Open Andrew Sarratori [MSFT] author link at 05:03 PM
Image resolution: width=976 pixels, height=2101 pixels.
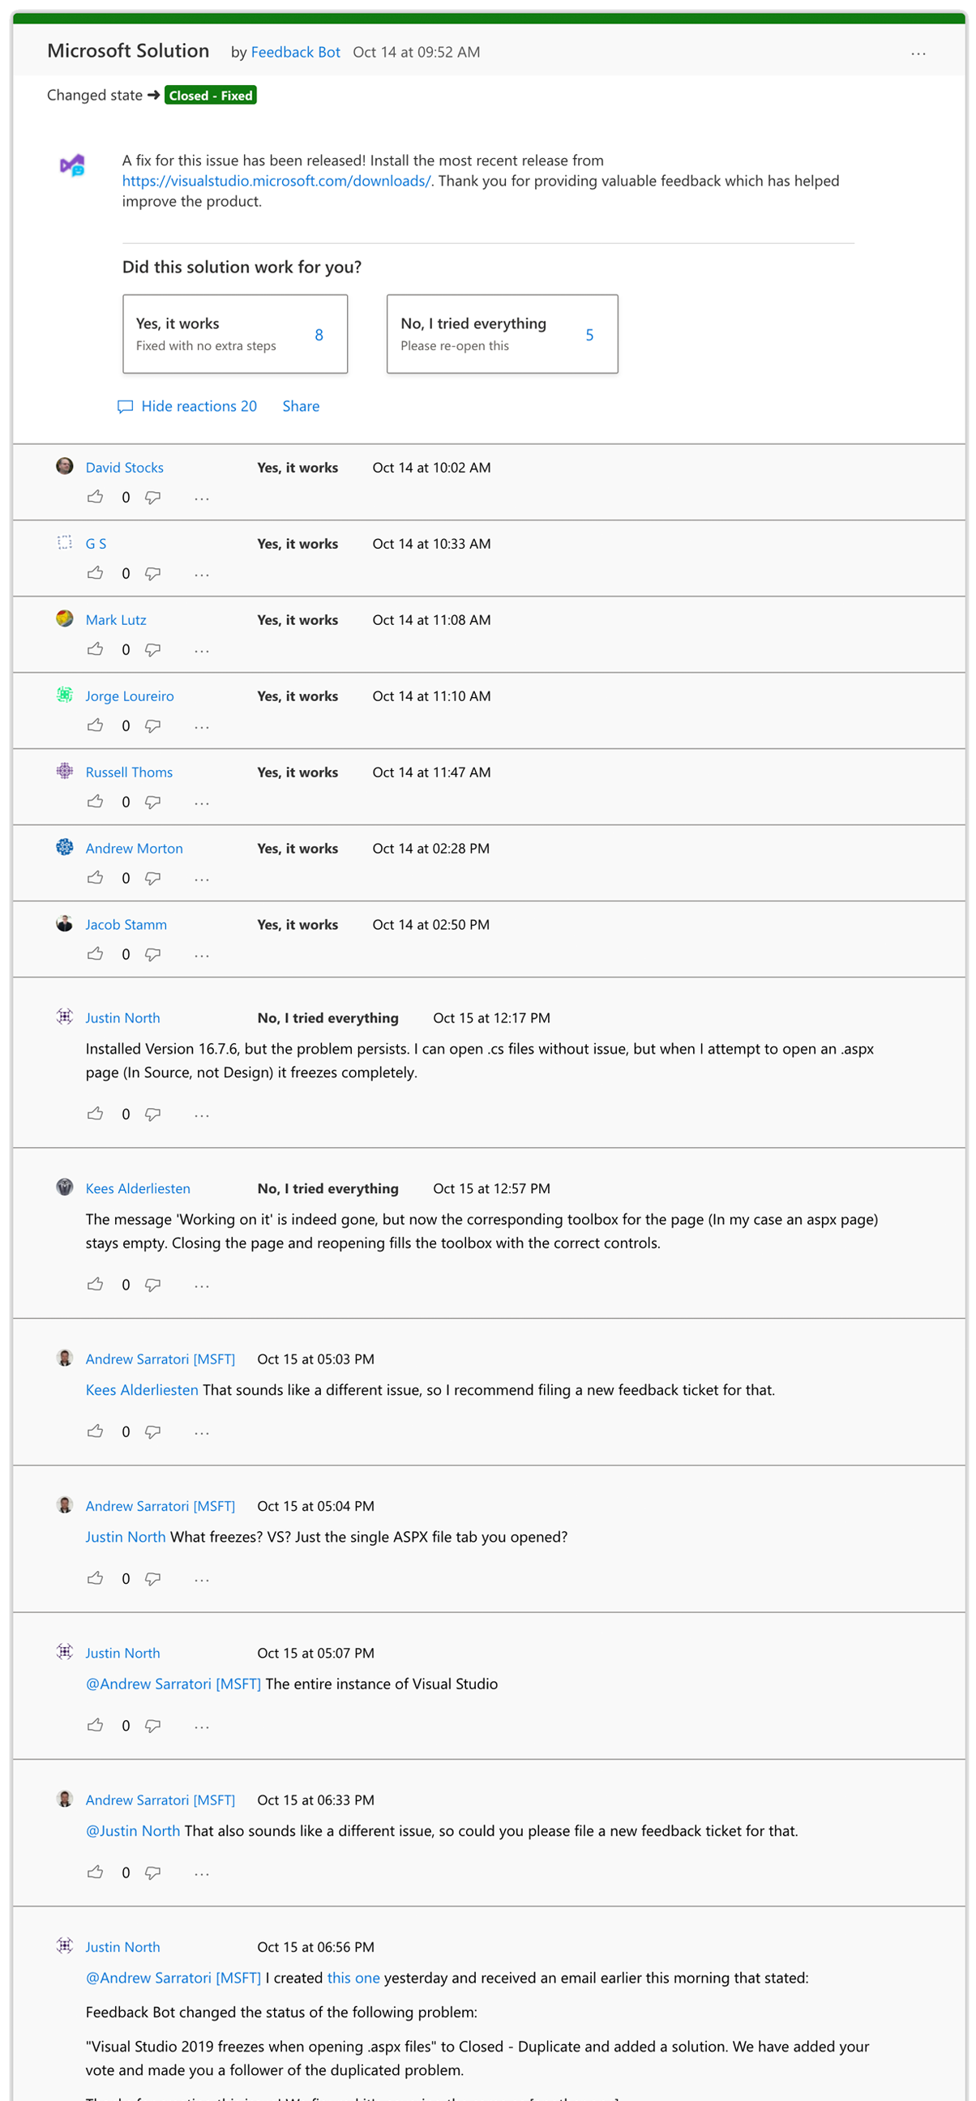pyautogui.click(x=160, y=1359)
